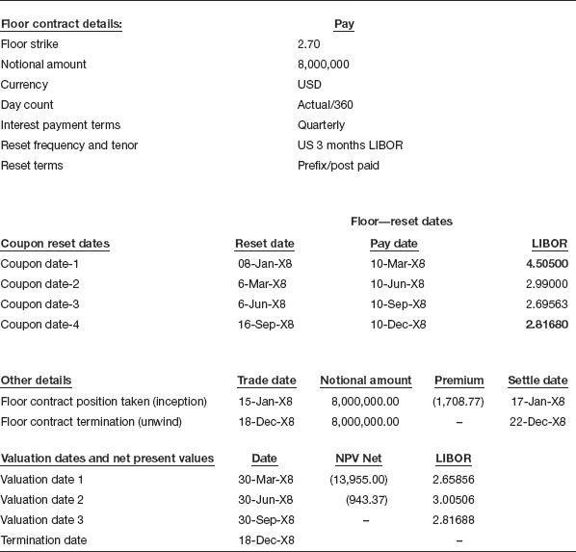The image size is (576, 552).
Task: Select the 22-Dec-X8 settle date
Action: 537,422
